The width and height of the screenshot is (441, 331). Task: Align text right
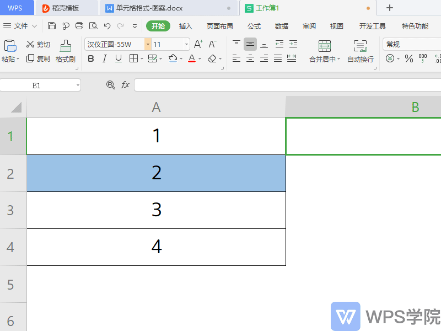point(264,58)
